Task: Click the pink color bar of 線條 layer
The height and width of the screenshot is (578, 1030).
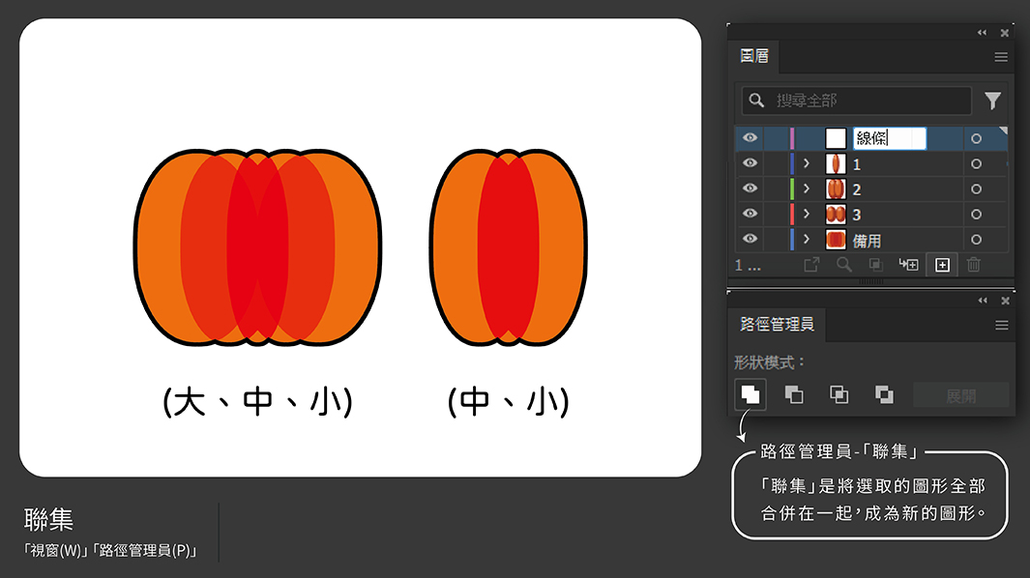Action: point(792,138)
